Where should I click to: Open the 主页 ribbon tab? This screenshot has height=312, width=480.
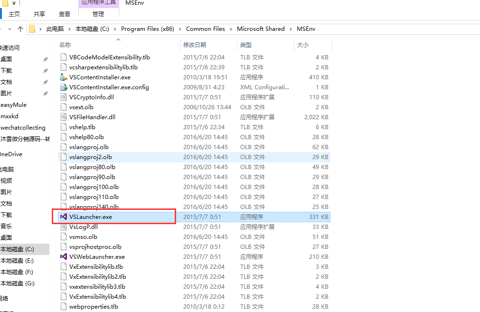pyautogui.click(x=14, y=14)
